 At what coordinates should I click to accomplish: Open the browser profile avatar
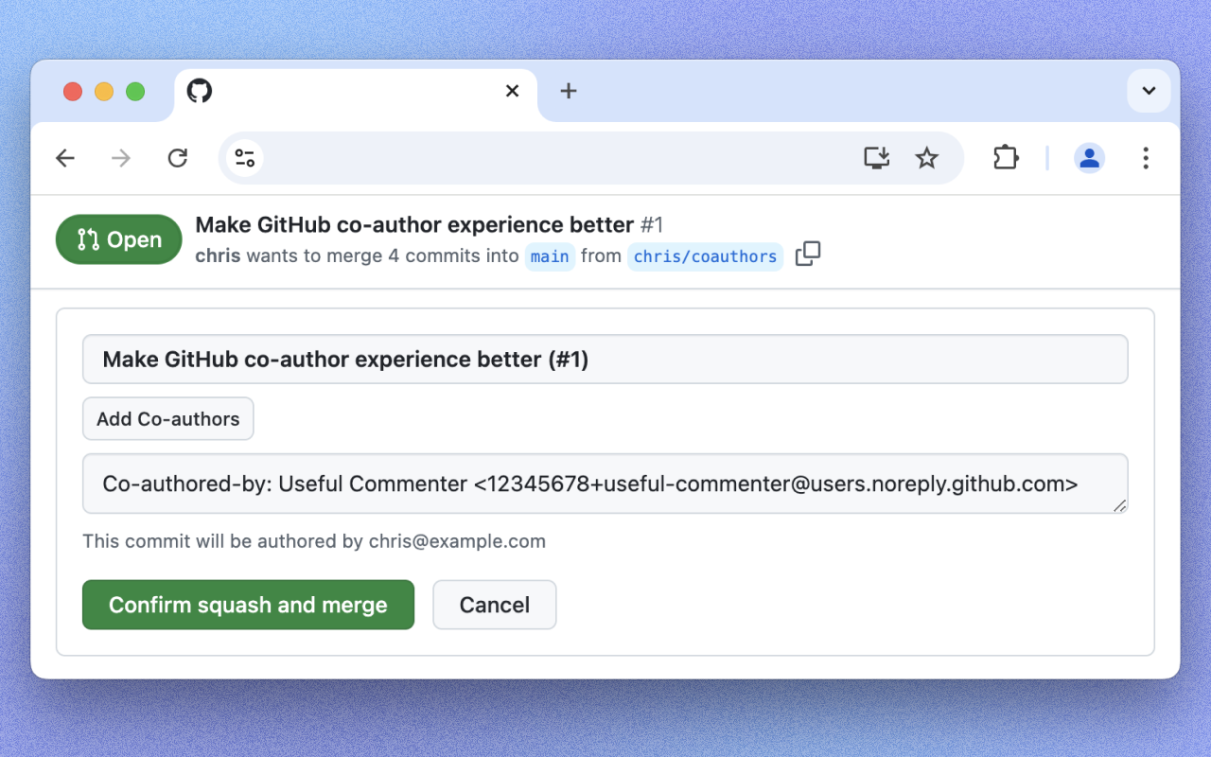[1090, 158]
